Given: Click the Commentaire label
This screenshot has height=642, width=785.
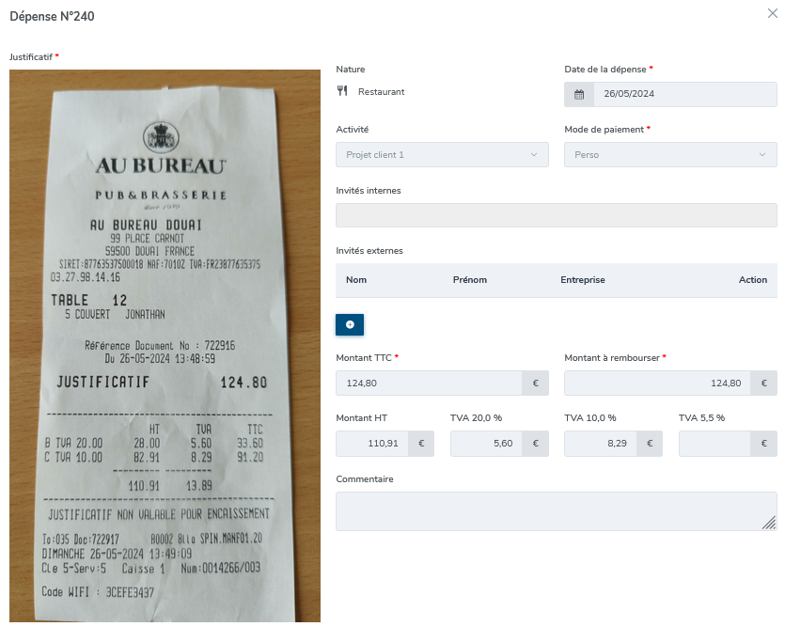Looking at the screenshot, I should (365, 478).
